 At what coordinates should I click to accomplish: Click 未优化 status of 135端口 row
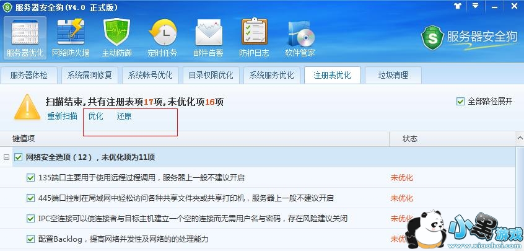[x=402, y=177]
